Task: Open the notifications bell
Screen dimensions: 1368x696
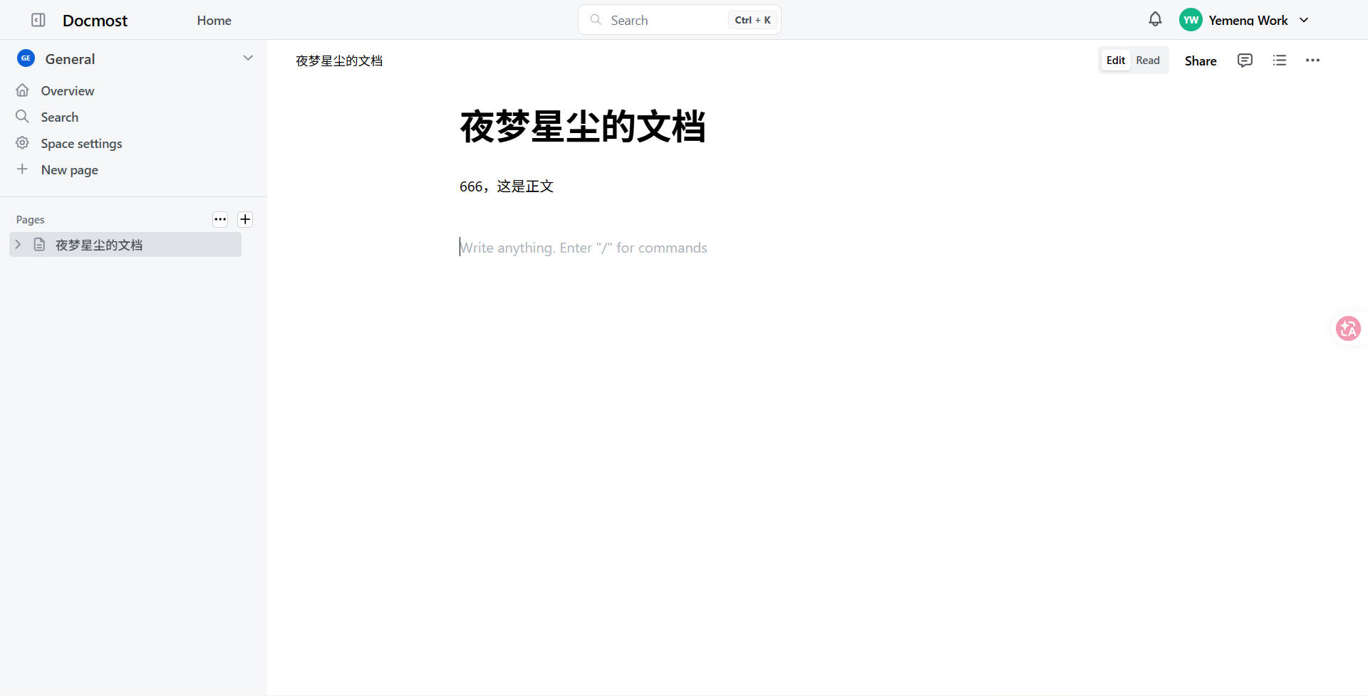Action: point(1155,19)
